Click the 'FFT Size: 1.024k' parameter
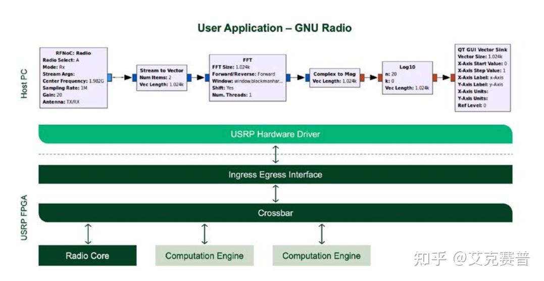This screenshot has height=281, width=544. click(231, 67)
